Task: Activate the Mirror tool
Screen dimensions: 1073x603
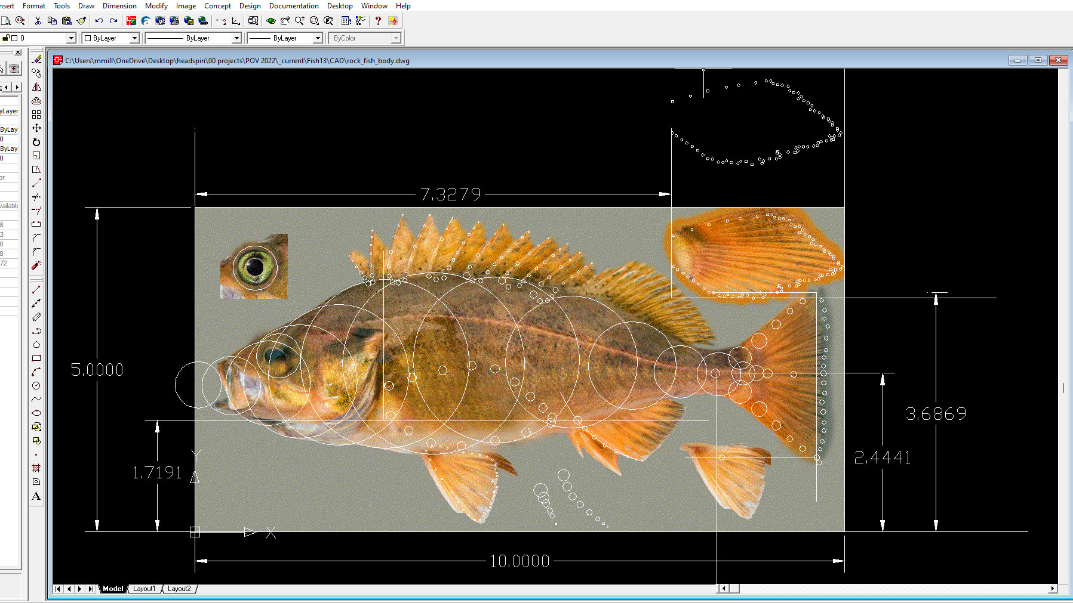Action: pos(36,87)
